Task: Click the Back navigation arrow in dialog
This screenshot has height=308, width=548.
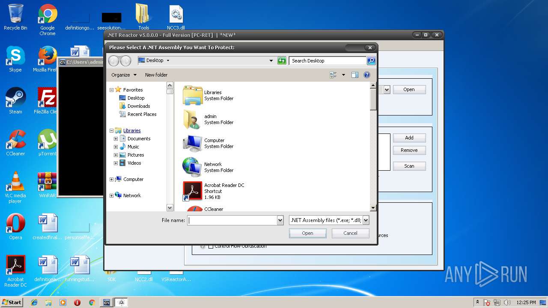Action: pos(113,61)
